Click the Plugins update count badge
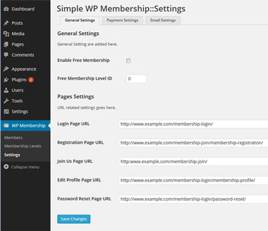 31,80
